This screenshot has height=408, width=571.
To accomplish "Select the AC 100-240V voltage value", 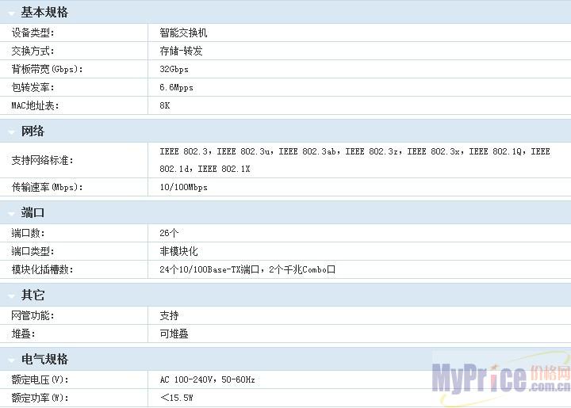I will tap(207, 379).
